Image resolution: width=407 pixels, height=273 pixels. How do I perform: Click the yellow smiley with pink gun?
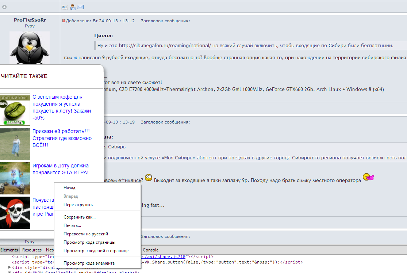pos(368,177)
